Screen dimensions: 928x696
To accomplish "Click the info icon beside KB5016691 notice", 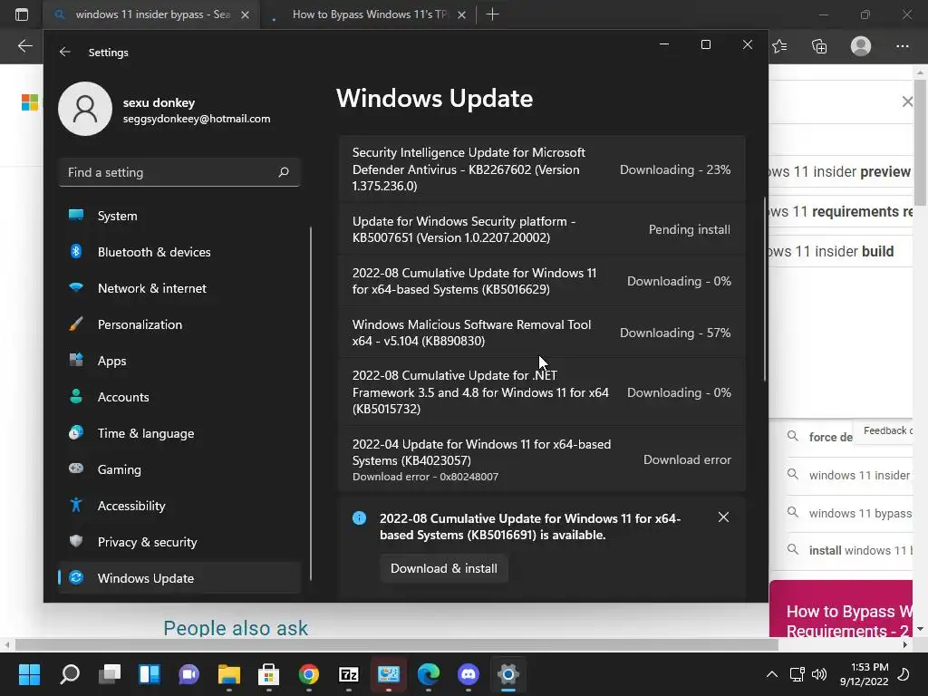I will tap(359, 517).
